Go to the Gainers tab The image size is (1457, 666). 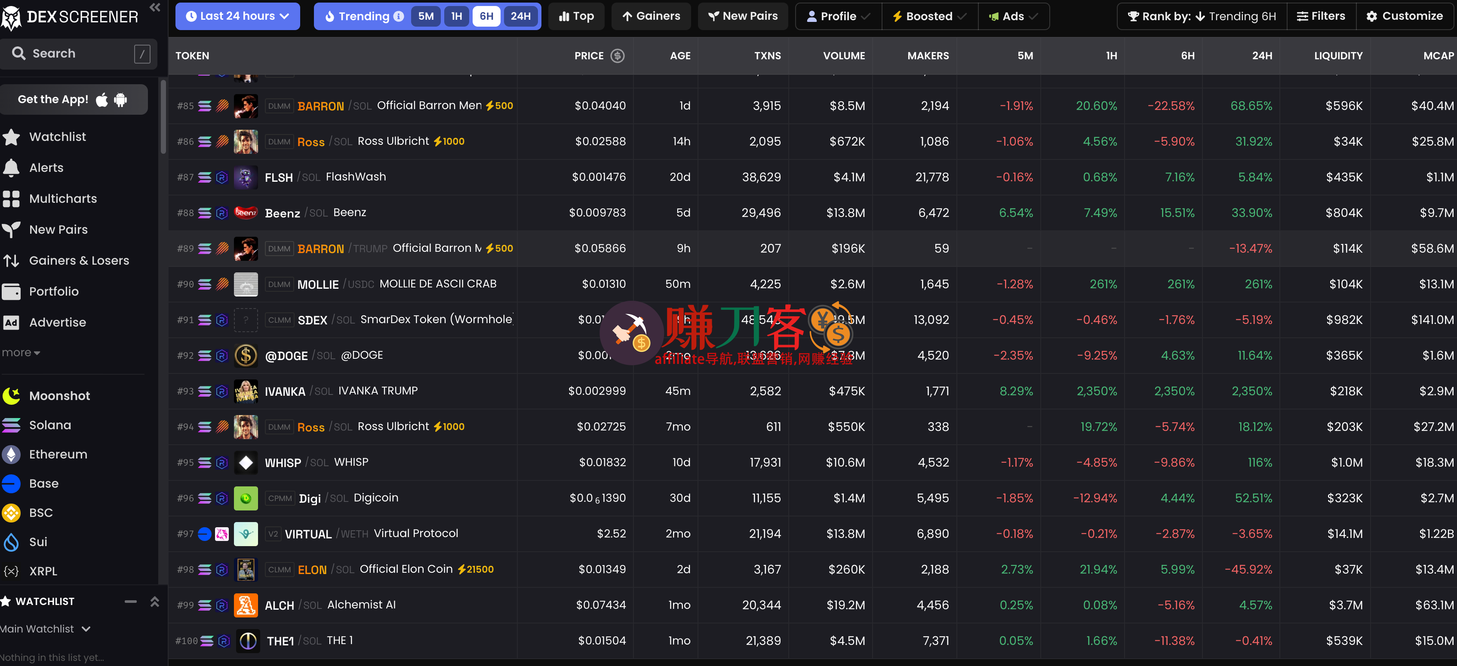point(651,16)
